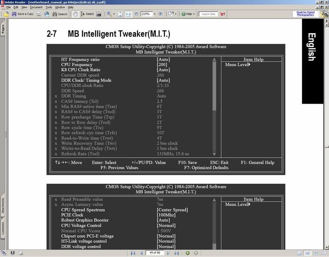
Task: Click the grey Next View button
Action: point(196,253)
